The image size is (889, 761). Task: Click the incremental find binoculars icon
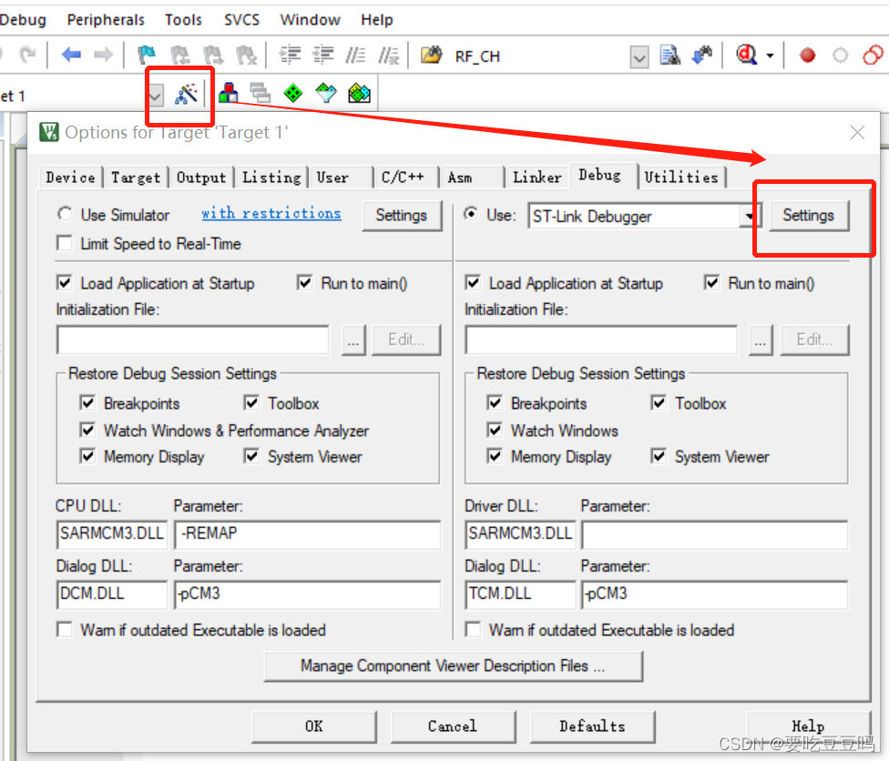(x=702, y=55)
